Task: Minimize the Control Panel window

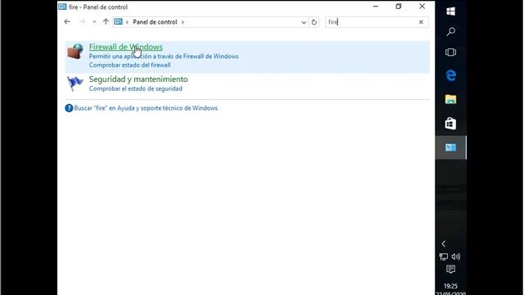Action: coord(376,7)
